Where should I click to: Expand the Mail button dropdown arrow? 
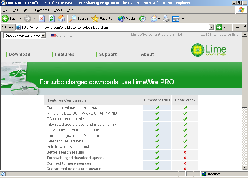(159, 19)
